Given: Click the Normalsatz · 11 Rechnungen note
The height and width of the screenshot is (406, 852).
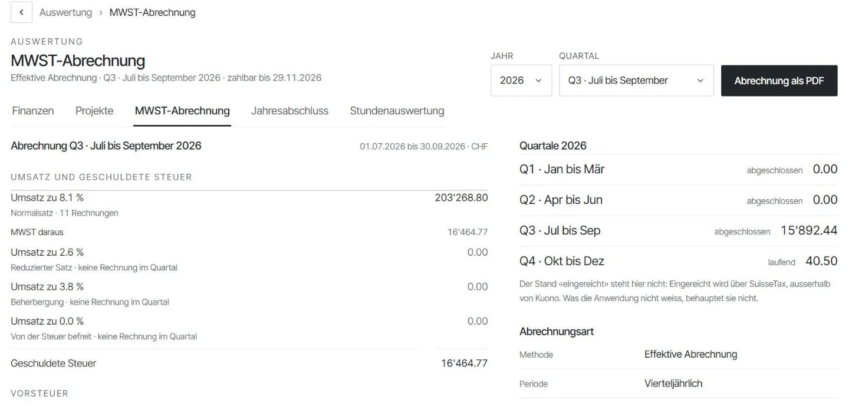Looking at the screenshot, I should coord(64,213).
